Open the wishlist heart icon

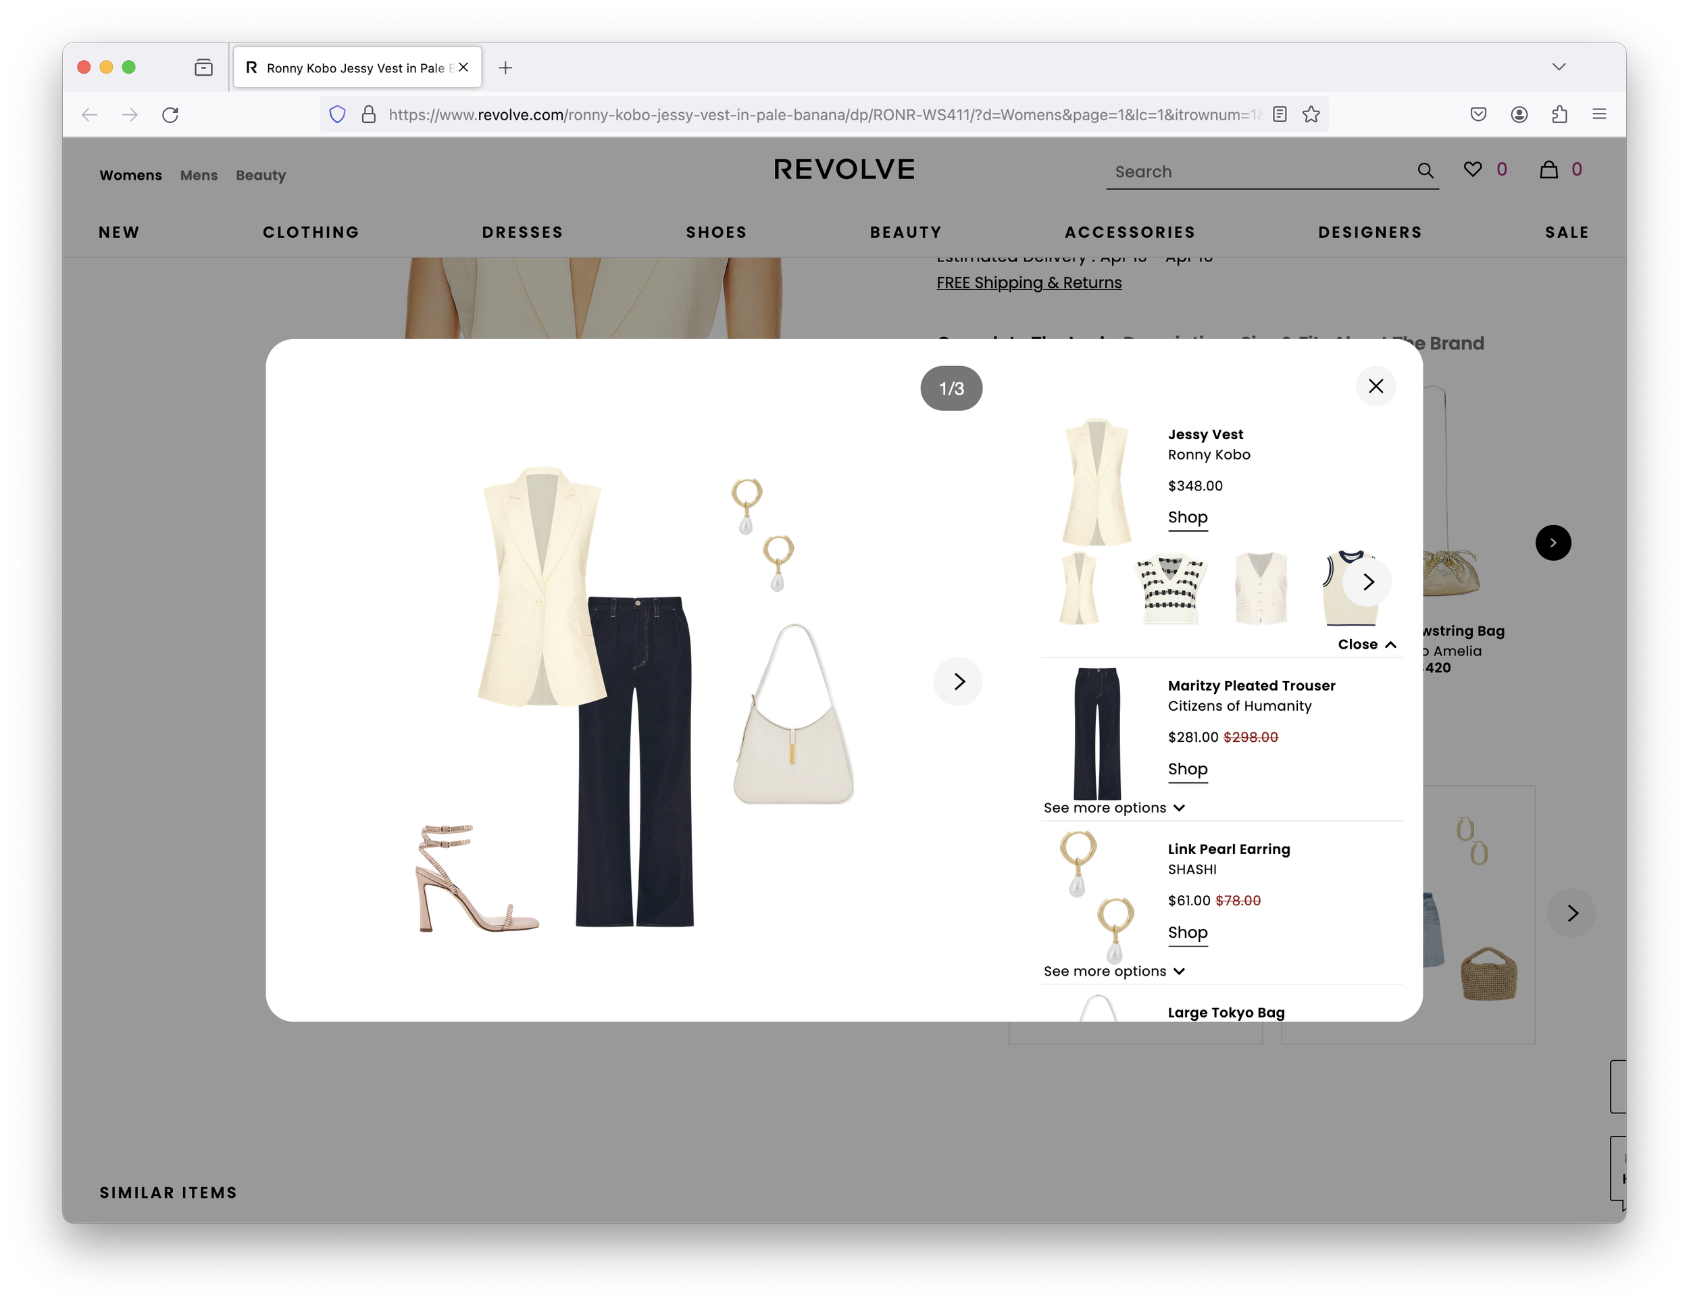coord(1472,170)
